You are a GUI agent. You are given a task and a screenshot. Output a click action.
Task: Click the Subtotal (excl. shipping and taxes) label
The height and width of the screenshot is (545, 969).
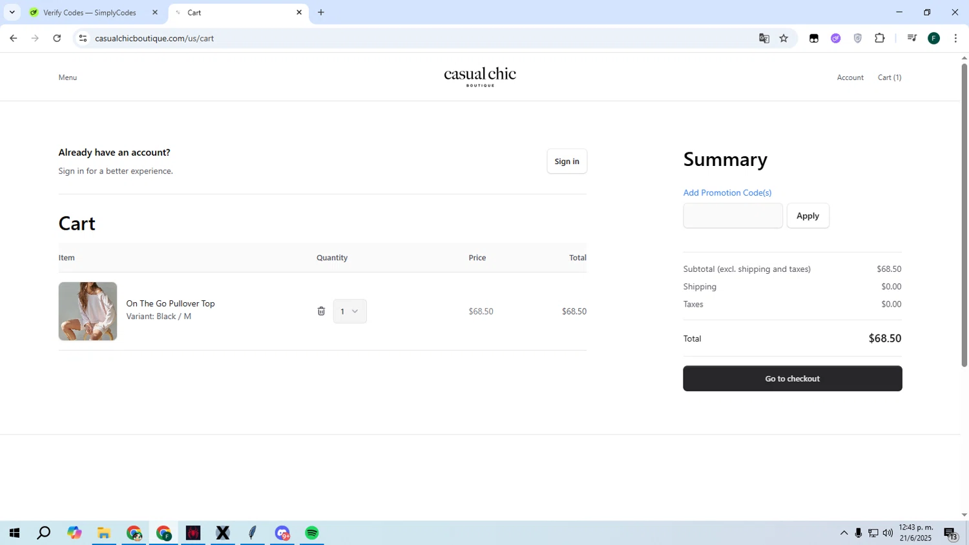click(747, 269)
